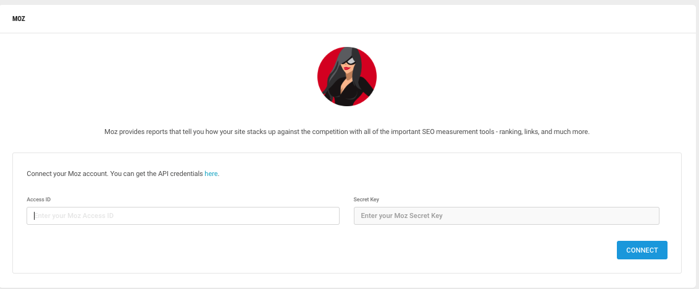Click 'Connect your Moz account' instruction text

point(67,174)
